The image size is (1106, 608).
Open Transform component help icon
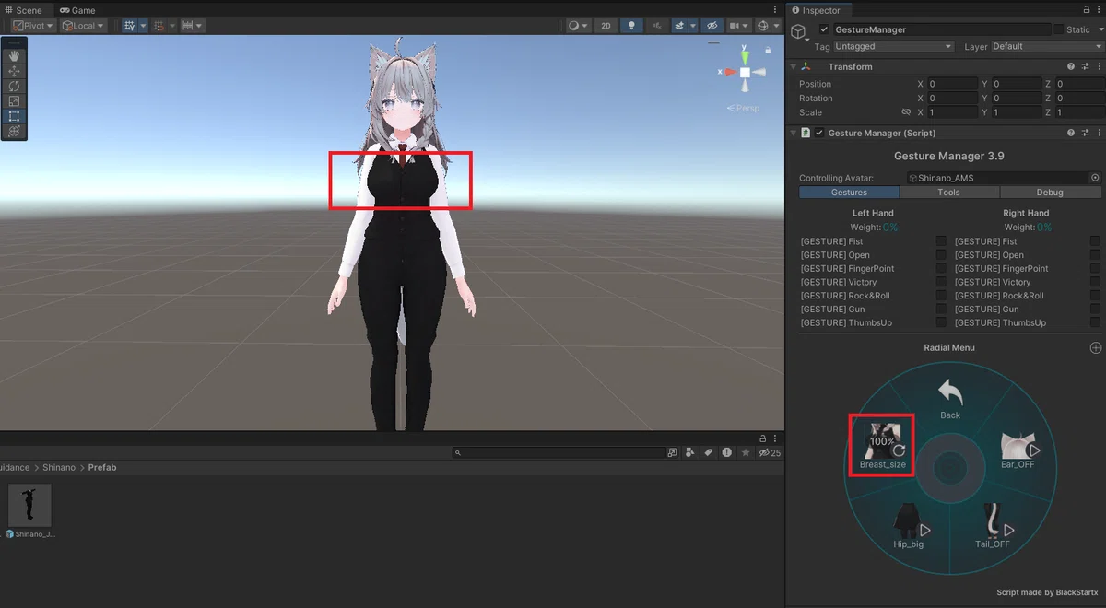click(x=1071, y=66)
